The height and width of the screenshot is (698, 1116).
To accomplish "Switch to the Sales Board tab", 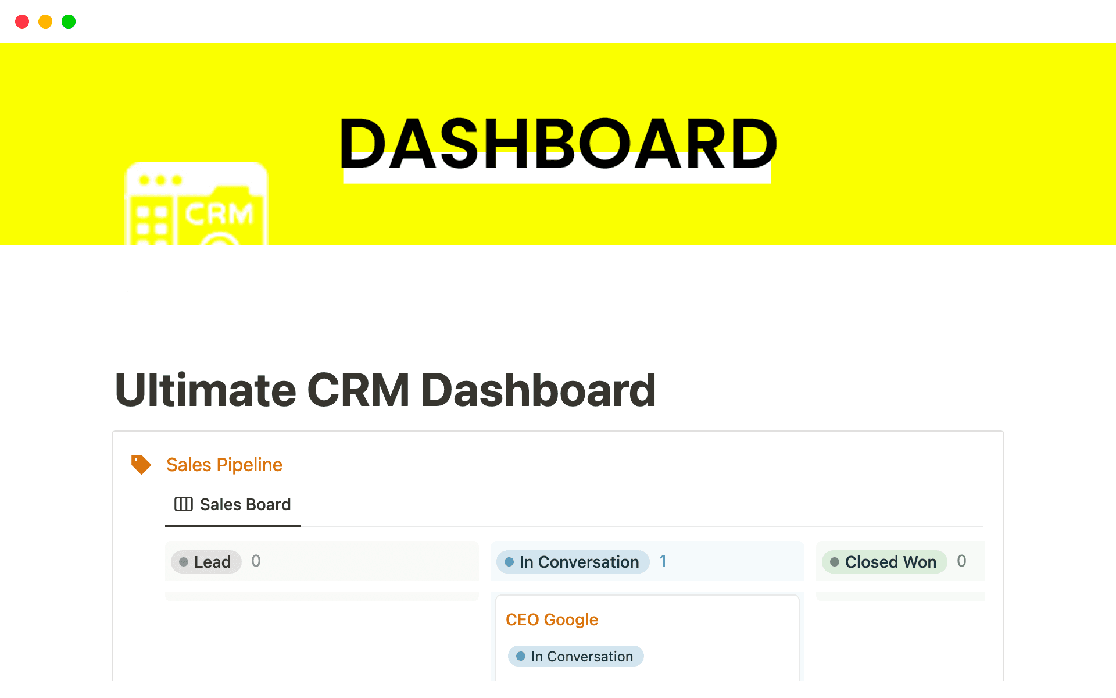I will click(x=233, y=504).
